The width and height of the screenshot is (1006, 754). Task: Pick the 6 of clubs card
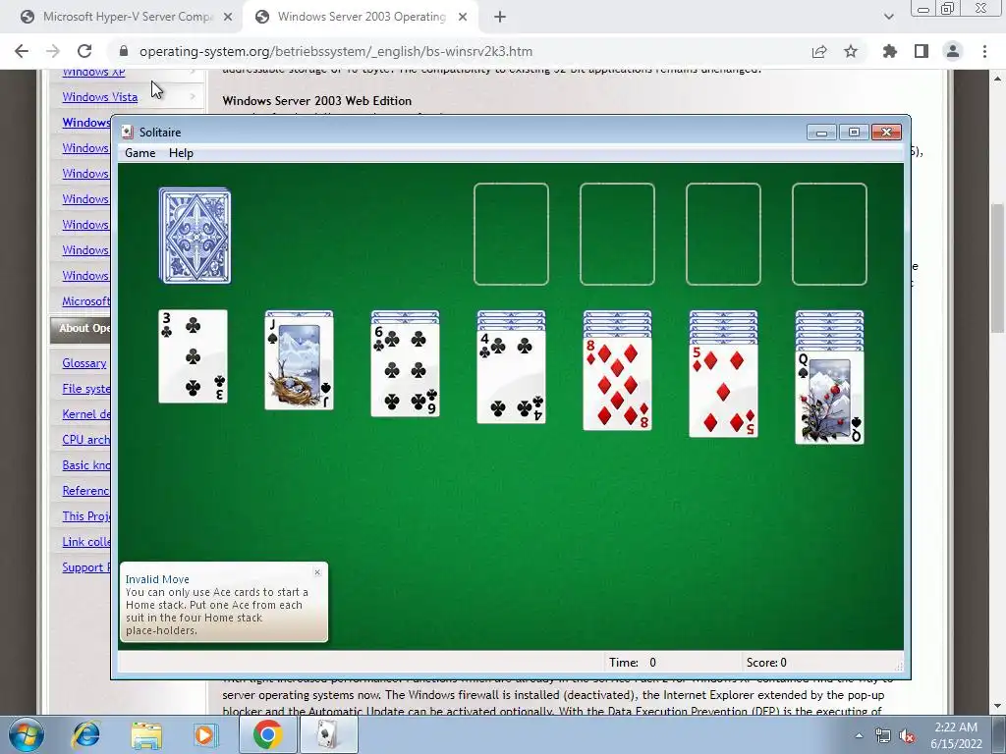point(406,370)
